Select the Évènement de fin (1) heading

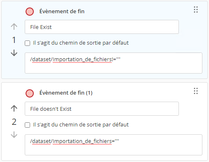pyautogui.click(x=66, y=93)
